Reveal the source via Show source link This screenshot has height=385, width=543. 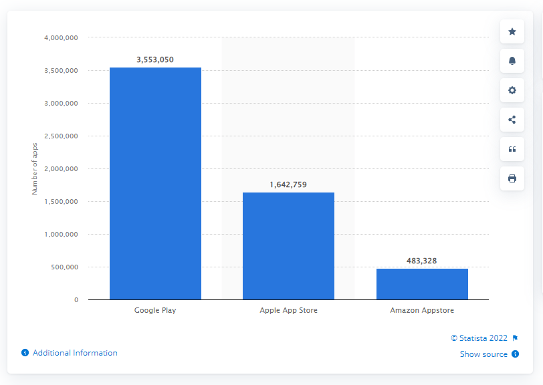tap(483, 354)
